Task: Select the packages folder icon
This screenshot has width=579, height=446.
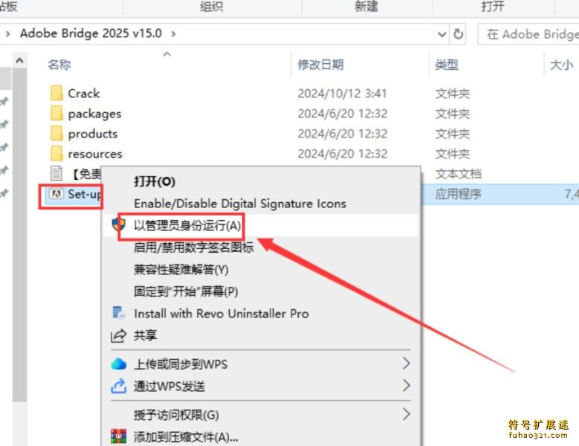Action: click(x=56, y=113)
